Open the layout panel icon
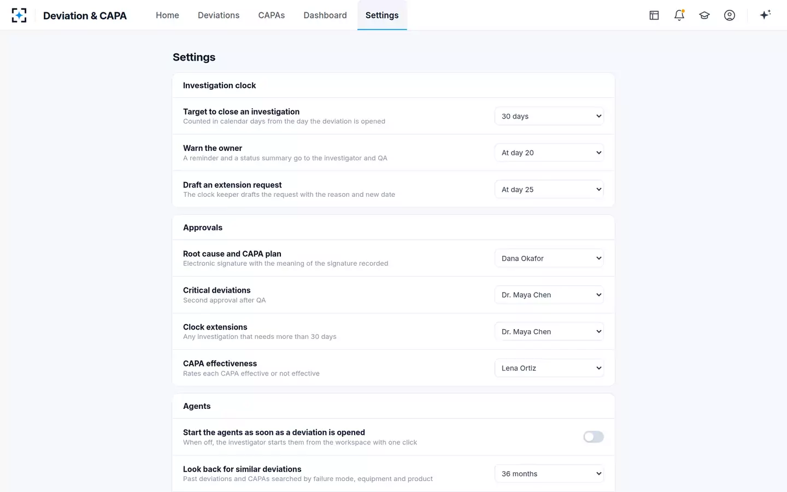Image resolution: width=787 pixels, height=492 pixels. [x=654, y=15]
